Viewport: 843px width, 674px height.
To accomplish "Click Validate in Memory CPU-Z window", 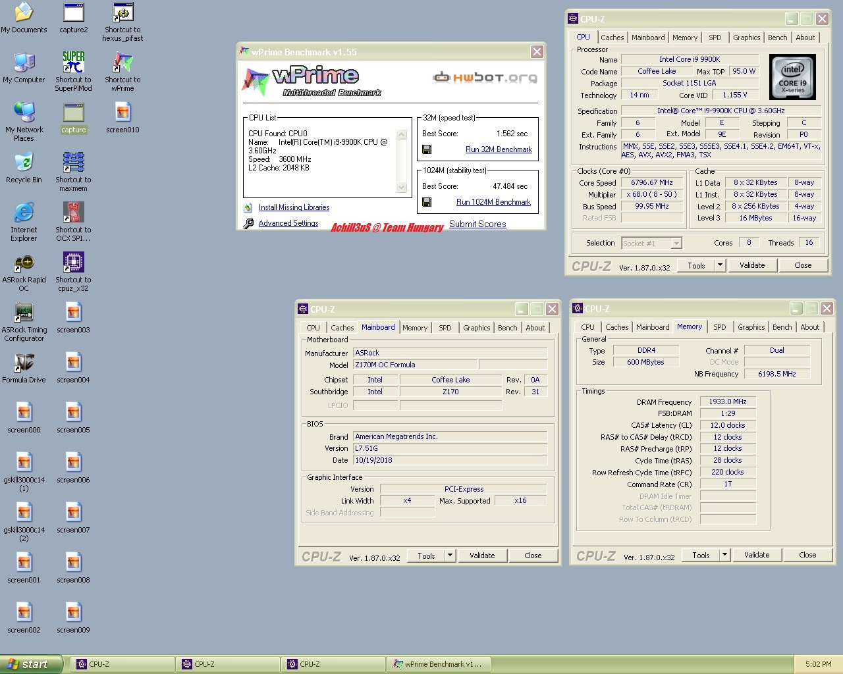I will pyautogui.click(x=757, y=555).
